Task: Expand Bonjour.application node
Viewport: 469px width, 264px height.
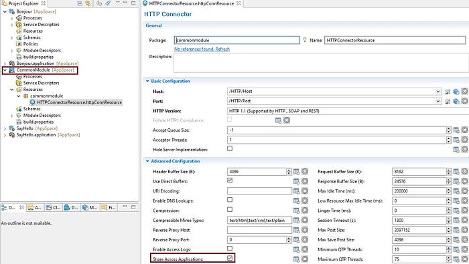Action: (x=5, y=63)
